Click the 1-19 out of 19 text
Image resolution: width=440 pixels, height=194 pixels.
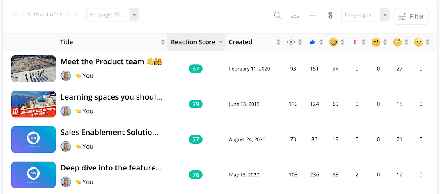[45, 14]
